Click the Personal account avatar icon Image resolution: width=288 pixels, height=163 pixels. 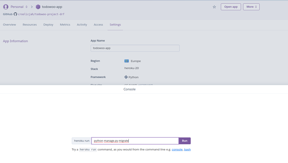(6, 7)
